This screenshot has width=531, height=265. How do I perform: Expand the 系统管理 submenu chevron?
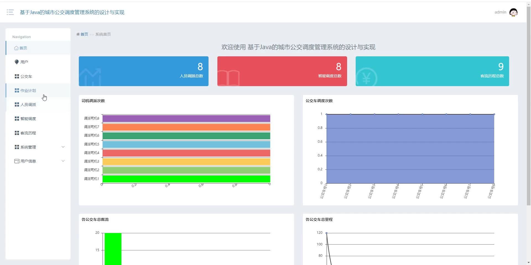tap(63, 147)
